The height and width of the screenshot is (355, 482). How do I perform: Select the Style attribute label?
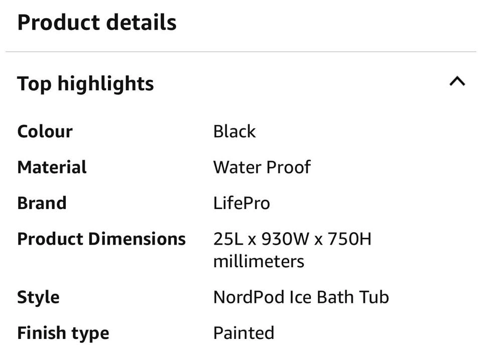(38, 297)
